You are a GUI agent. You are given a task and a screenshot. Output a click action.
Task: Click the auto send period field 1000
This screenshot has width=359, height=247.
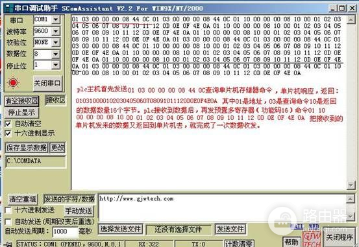tap(65, 231)
